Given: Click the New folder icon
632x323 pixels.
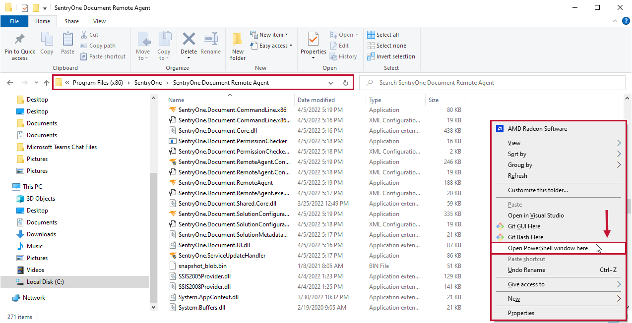Looking at the screenshot, I should pos(238,39).
